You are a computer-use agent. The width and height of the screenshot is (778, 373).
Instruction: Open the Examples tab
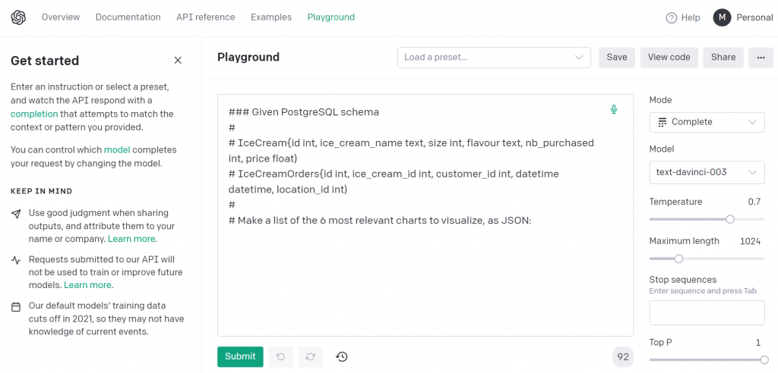(x=270, y=17)
